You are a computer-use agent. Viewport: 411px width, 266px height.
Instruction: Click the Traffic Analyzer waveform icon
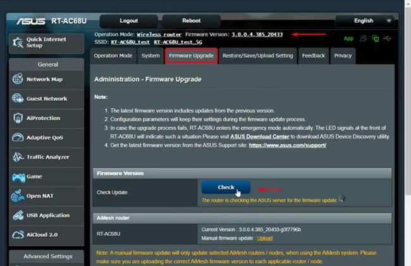[18, 157]
